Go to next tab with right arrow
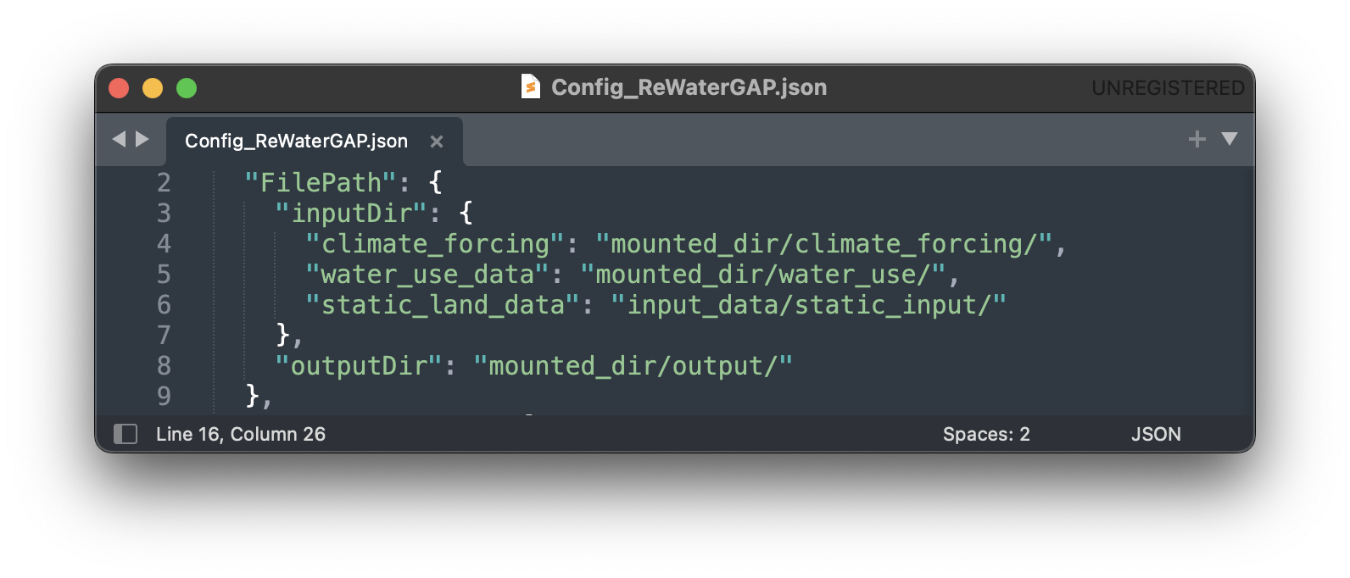Image resolution: width=1350 pixels, height=578 pixels. coord(142,139)
